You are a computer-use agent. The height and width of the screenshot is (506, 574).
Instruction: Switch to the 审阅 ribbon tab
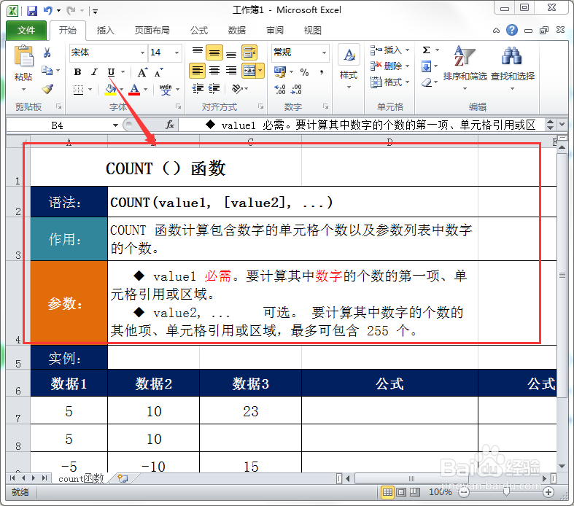click(x=274, y=31)
